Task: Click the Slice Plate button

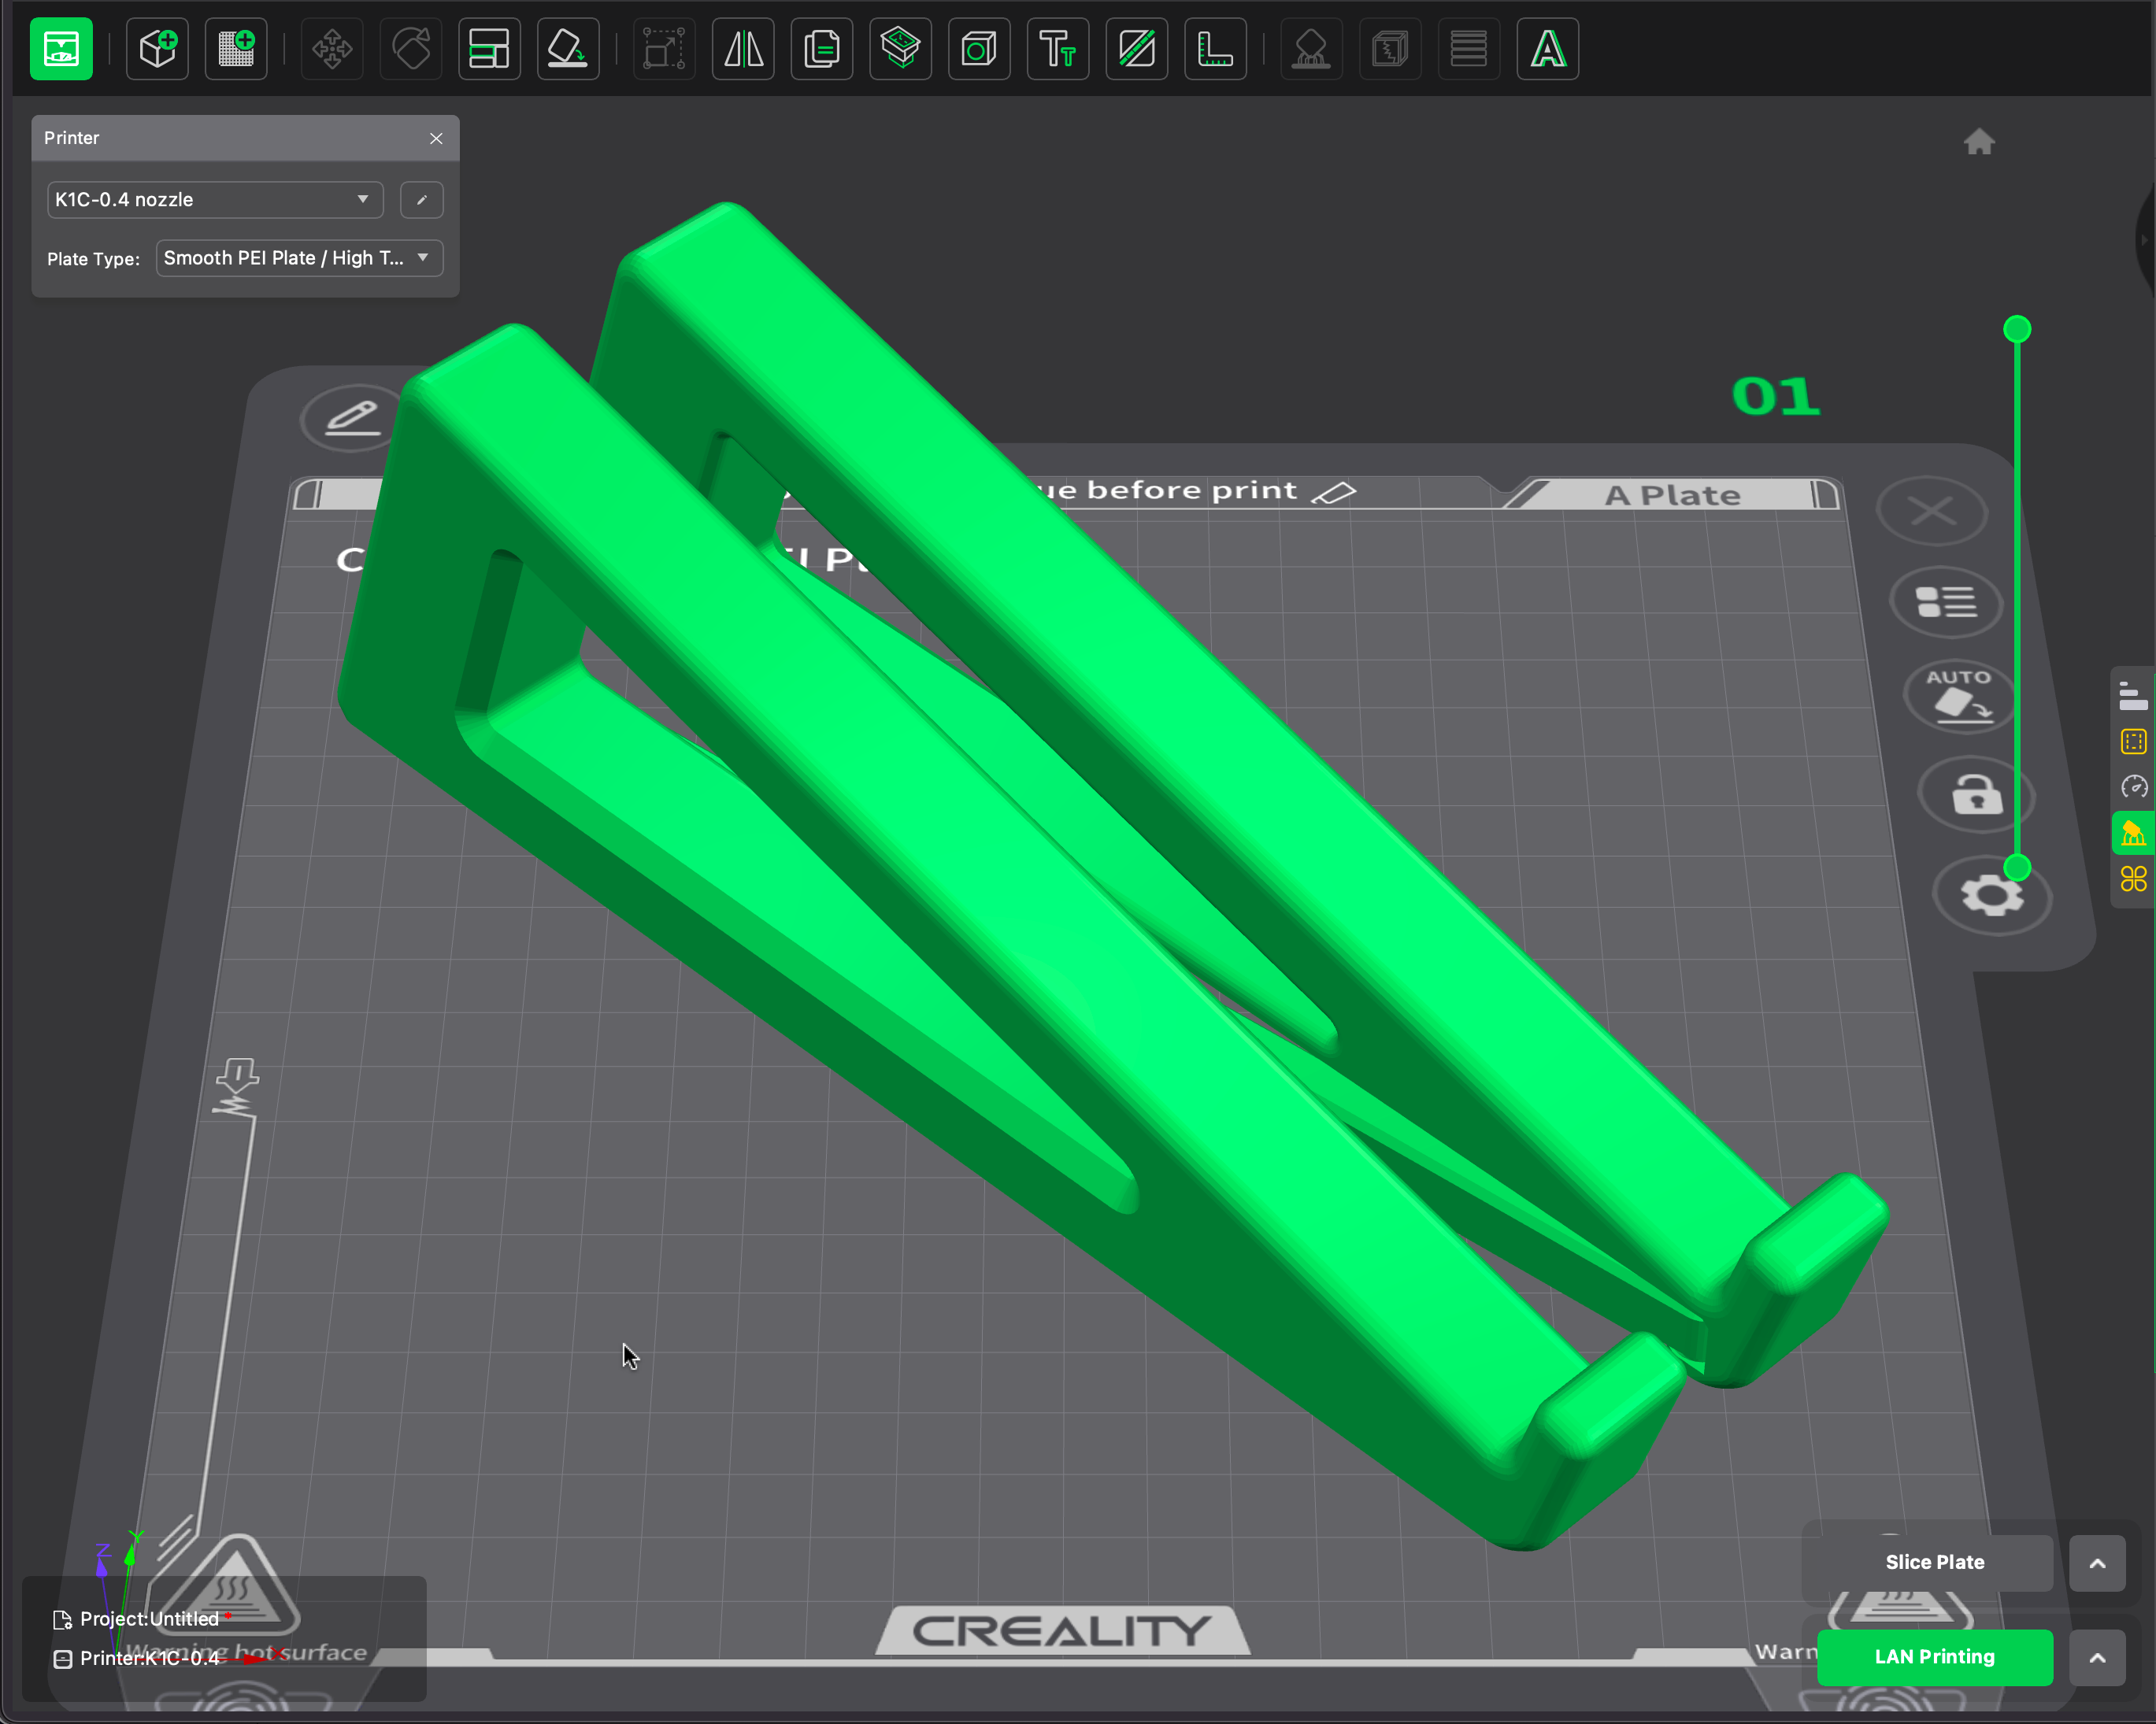Action: tap(1934, 1562)
